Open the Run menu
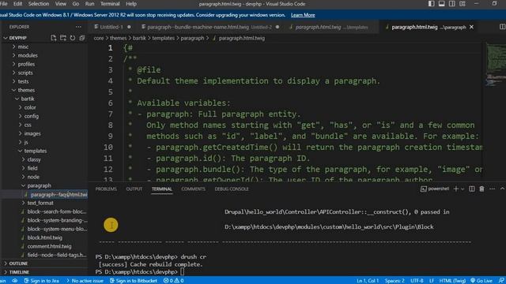506x284 pixels. point(89,4)
